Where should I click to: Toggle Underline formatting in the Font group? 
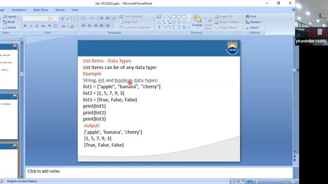tap(37, 26)
